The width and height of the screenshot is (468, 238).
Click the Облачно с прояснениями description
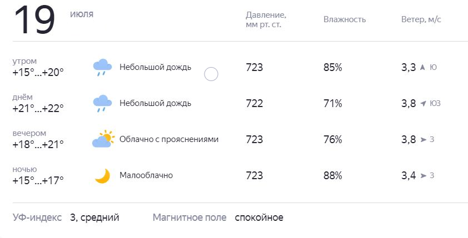pos(169,139)
